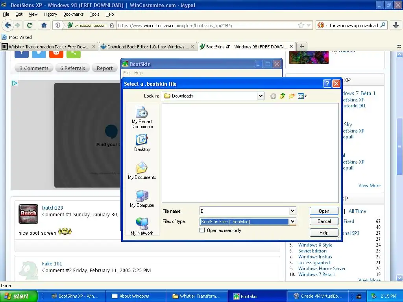Open the View Menu icon in dialog
Viewport: 403px width, 302px height.
(302, 96)
